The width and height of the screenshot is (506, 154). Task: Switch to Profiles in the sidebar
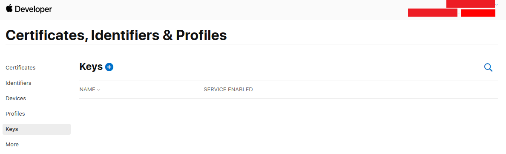[15, 113]
